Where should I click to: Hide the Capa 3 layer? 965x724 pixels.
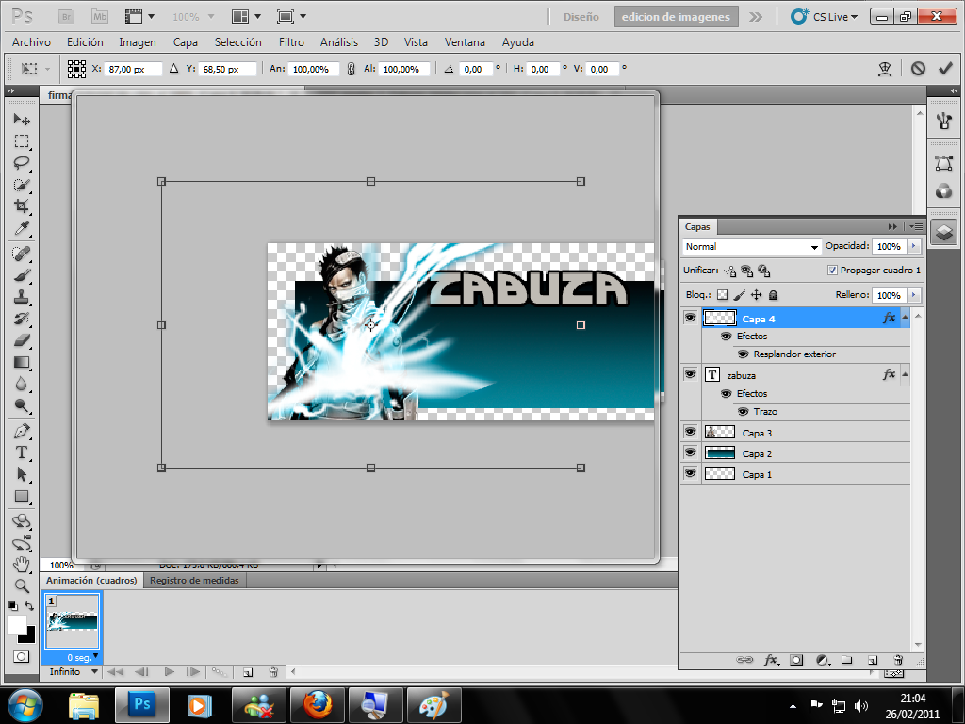(x=691, y=432)
